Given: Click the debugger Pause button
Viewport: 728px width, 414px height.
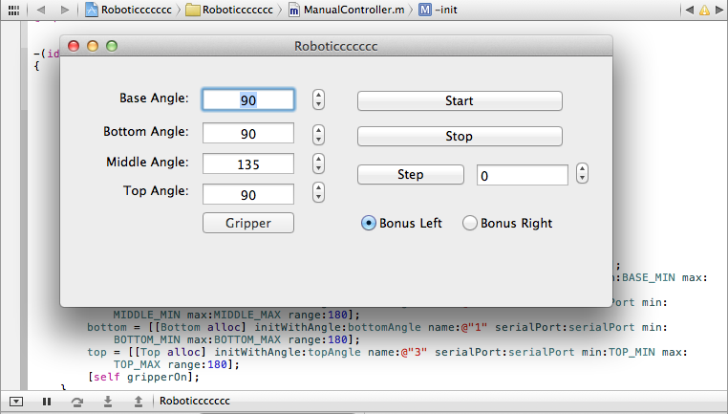Looking at the screenshot, I should coord(47,402).
